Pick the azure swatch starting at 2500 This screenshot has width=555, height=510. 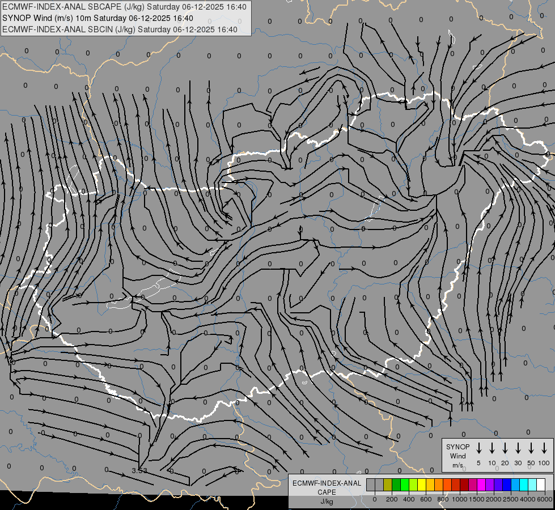516,484
